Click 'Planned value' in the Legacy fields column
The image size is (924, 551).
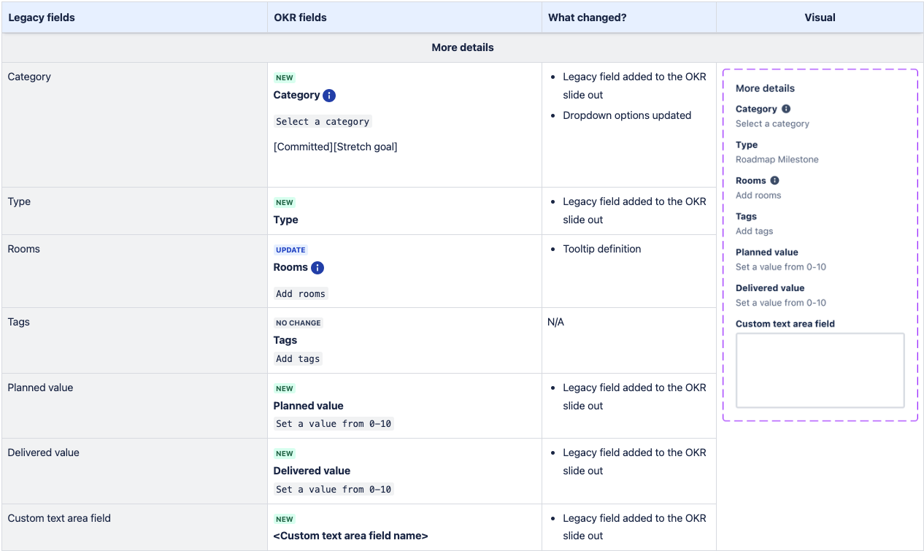pos(40,388)
